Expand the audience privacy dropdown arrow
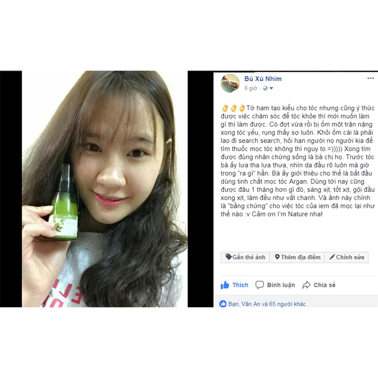This screenshot has height=378, width=378. click(x=271, y=89)
